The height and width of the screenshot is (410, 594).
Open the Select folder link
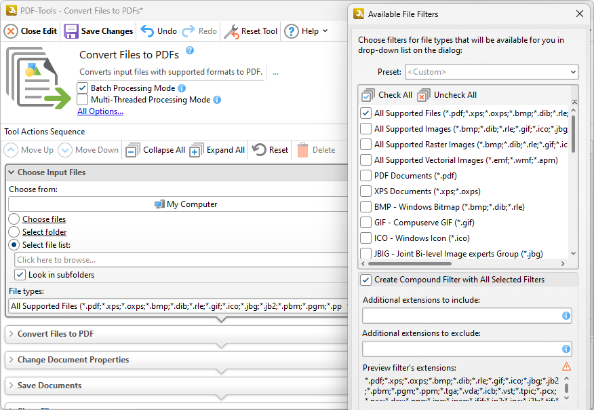(44, 232)
